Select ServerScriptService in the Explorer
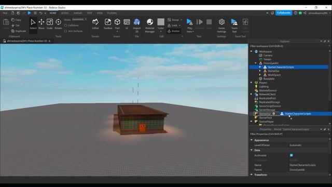The height and width of the screenshot is (187, 332). click(270, 106)
